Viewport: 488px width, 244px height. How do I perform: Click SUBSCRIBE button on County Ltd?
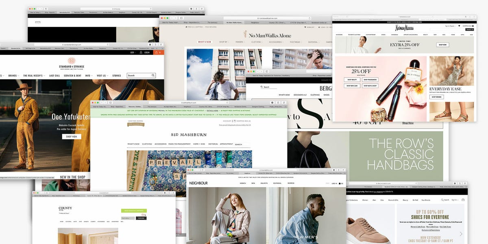coord(141,218)
